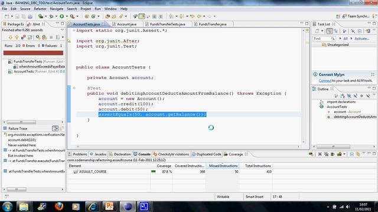378x212 pixels.
Task: Open the Refactor menu
Action: [40, 9]
